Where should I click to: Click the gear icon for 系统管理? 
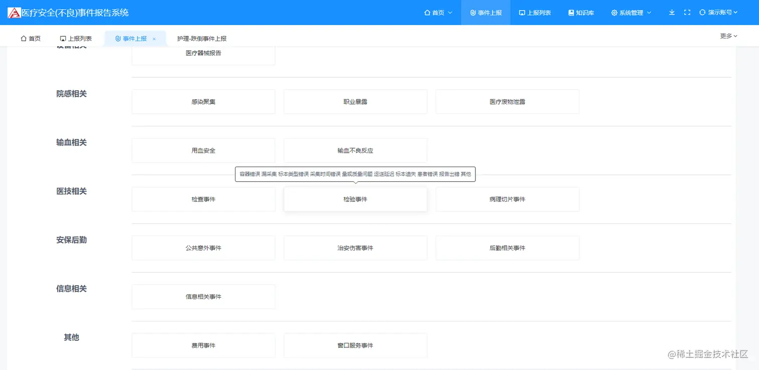(614, 13)
